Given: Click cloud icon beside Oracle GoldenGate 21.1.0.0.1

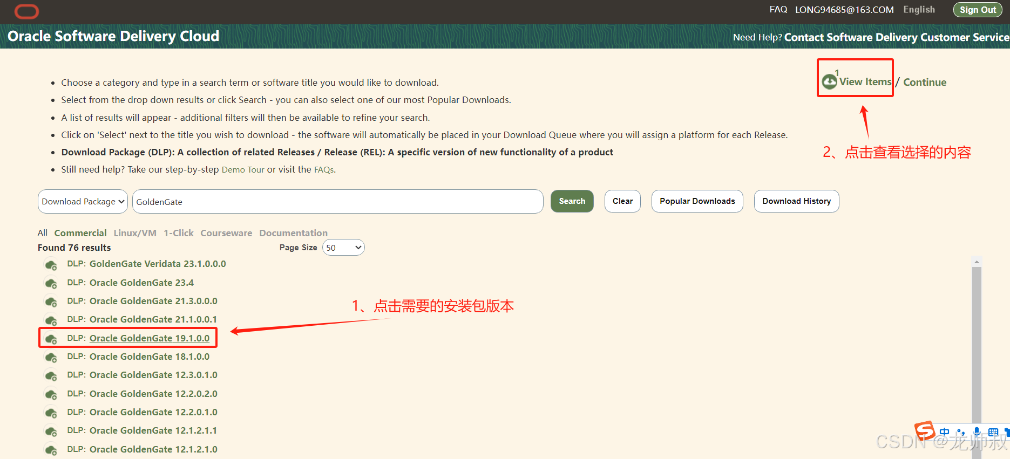Looking at the screenshot, I should (51, 320).
